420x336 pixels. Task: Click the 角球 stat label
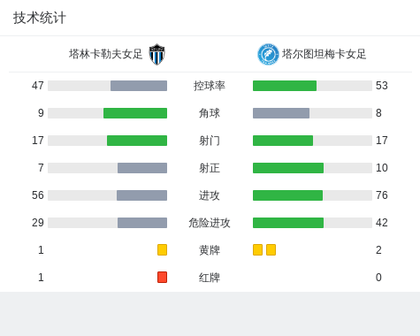point(210,113)
